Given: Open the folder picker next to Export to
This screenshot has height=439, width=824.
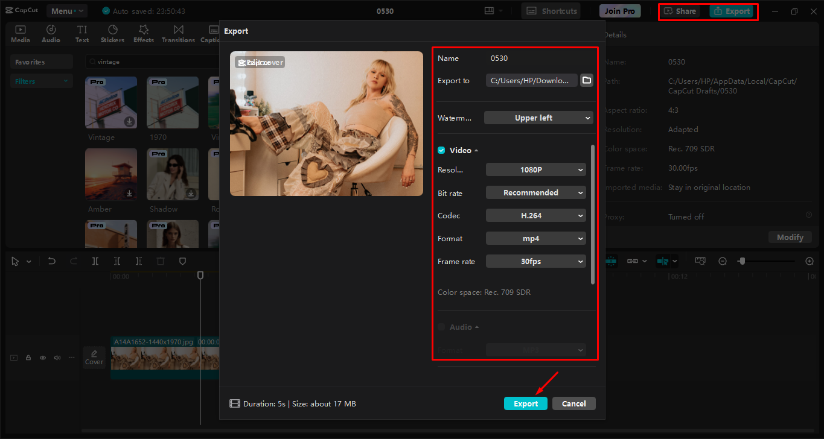Looking at the screenshot, I should 586,80.
